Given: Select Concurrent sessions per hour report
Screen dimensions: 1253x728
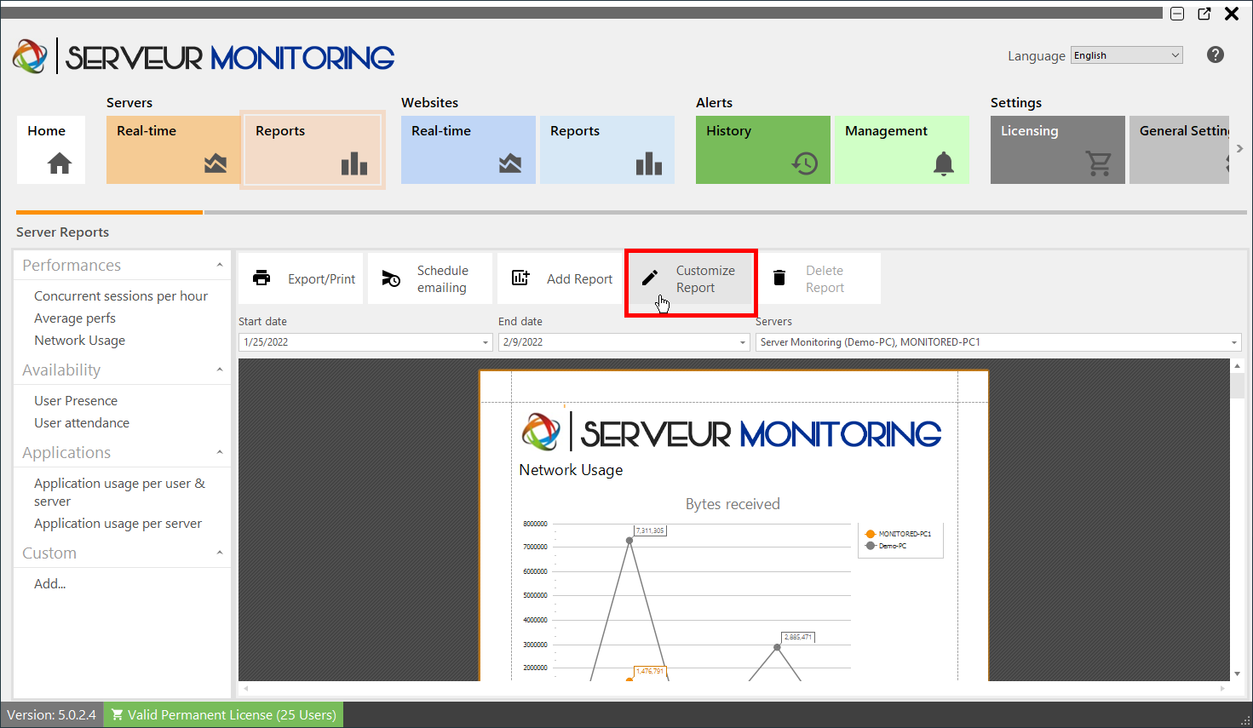Looking at the screenshot, I should pyautogui.click(x=121, y=295).
